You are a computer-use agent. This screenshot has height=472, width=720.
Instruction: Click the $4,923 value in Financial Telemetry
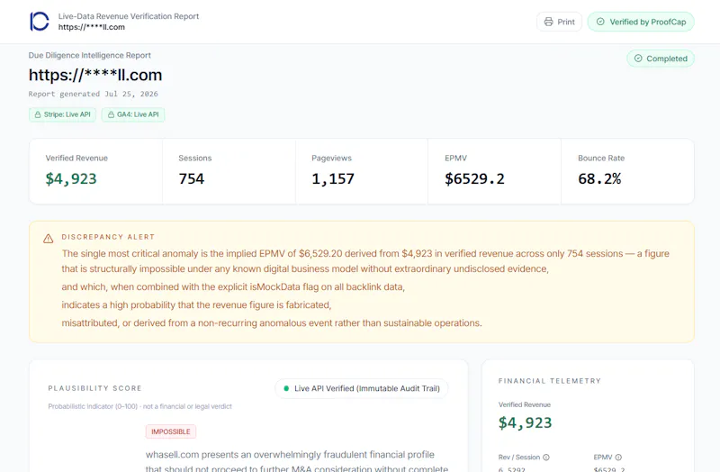click(526, 422)
